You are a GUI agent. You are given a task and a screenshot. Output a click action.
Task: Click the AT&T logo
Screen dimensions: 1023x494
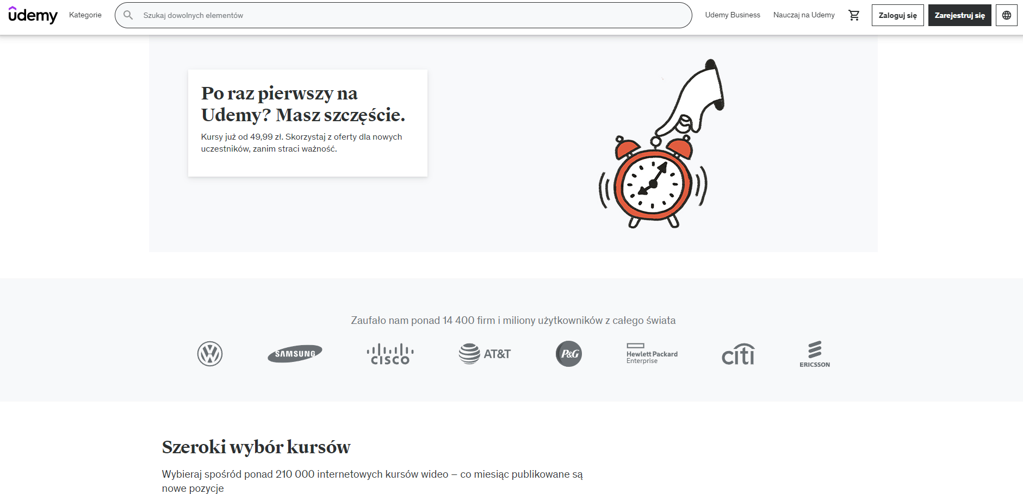tap(485, 354)
